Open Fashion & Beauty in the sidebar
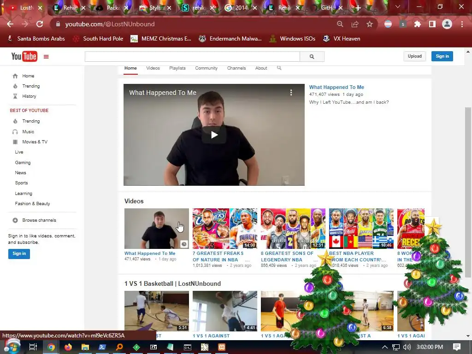The height and width of the screenshot is (354, 472). click(33, 203)
